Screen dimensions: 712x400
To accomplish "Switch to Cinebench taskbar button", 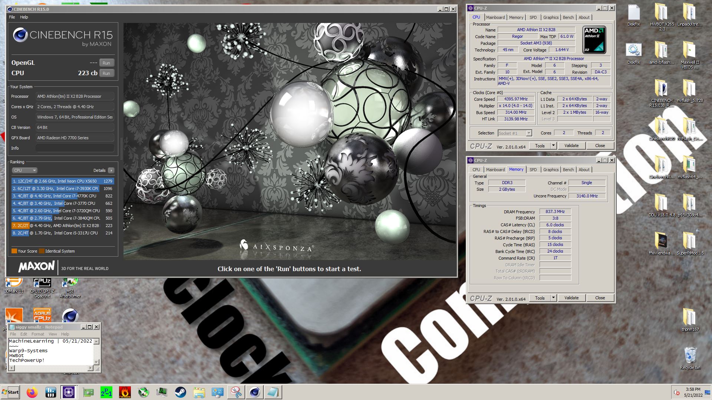I will tap(254, 392).
